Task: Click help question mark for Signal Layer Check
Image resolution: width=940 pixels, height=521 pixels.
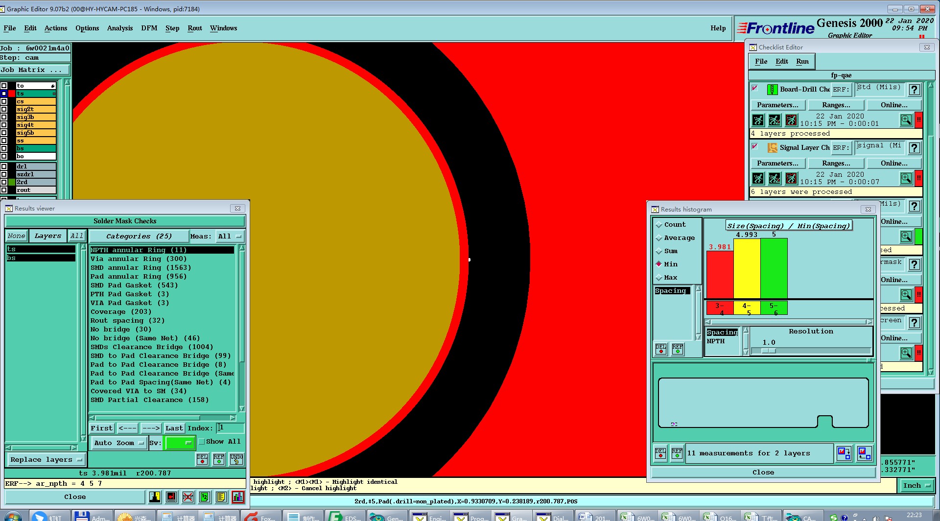Action: (914, 148)
